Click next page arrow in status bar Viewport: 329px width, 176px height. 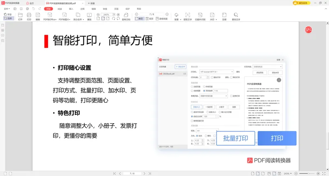click(x=144, y=174)
